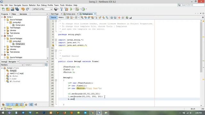This screenshot has height=115, width=205.
Task: Click the Shift Line Left editor icon
Action: pyautogui.click(x=111, y=18)
